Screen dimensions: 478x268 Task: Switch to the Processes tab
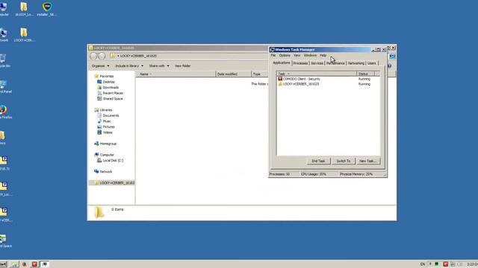(x=300, y=63)
